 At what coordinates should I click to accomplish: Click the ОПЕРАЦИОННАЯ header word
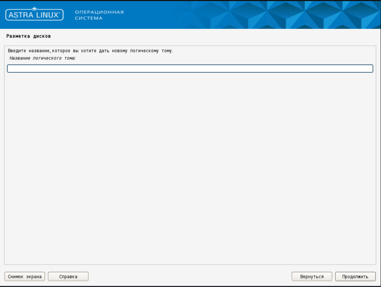click(x=99, y=12)
